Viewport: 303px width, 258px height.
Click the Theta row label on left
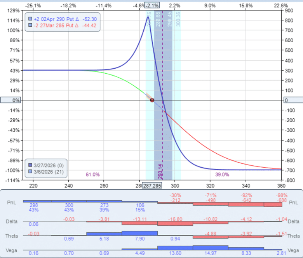[x=12, y=236]
